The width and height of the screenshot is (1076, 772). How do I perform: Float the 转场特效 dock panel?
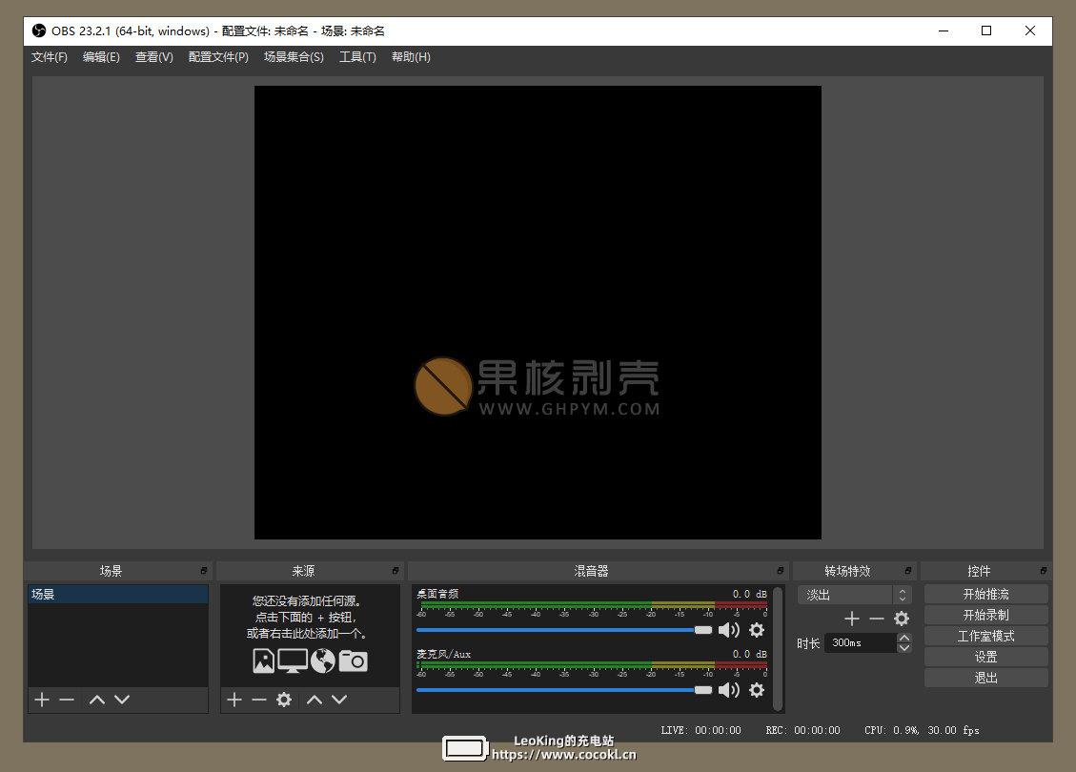pos(908,571)
